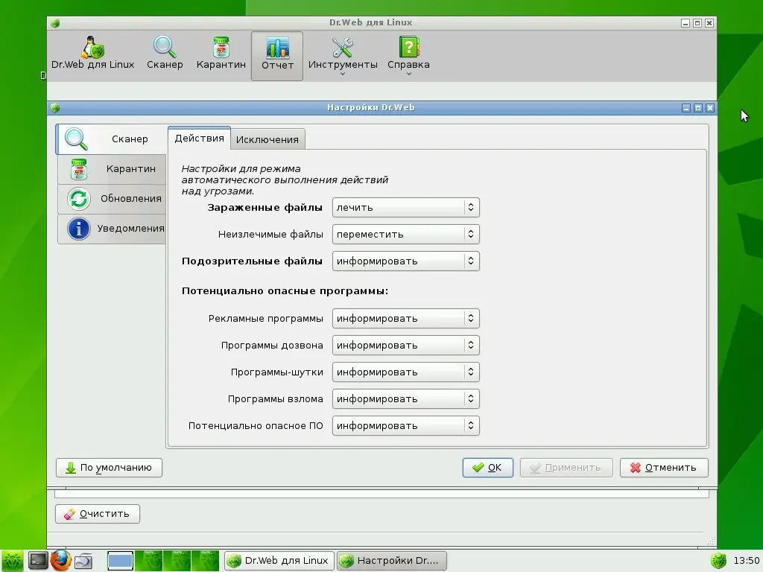Image resolution: width=763 pixels, height=572 pixels.
Task: Switch to the Действия tab
Action: click(199, 138)
